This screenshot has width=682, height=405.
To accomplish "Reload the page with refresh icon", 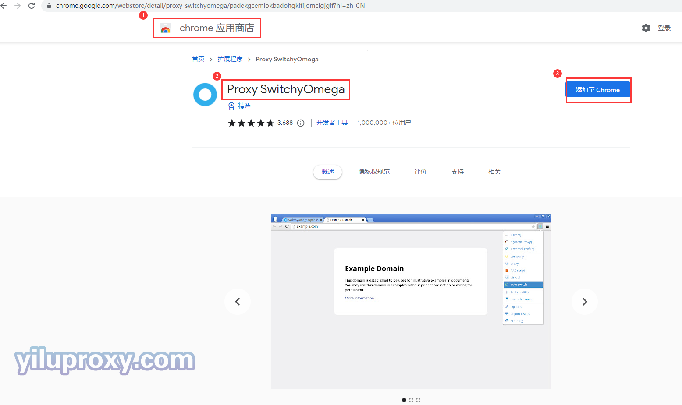I will click(32, 6).
